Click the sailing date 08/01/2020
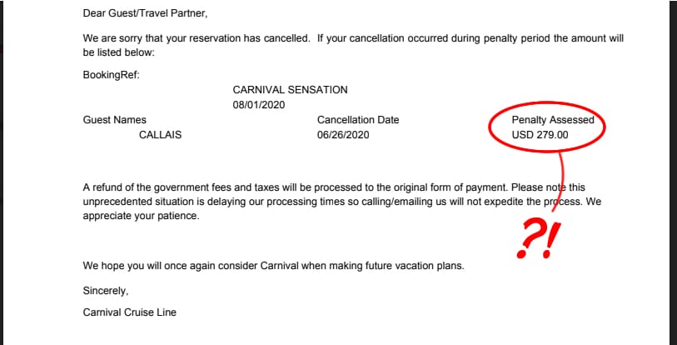The width and height of the screenshot is (677, 345). pos(259,105)
